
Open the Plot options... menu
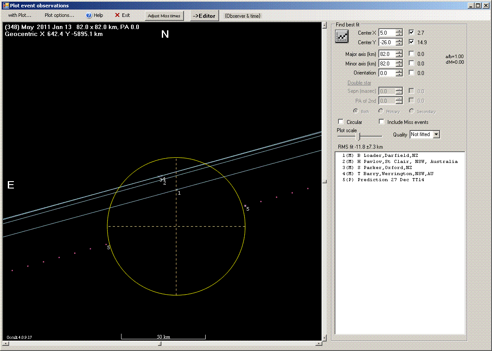[x=59, y=15]
